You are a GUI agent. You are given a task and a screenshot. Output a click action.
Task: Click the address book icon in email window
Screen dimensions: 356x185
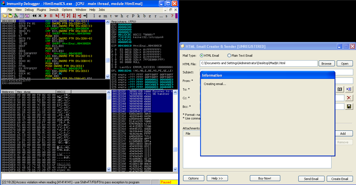tap(340, 89)
